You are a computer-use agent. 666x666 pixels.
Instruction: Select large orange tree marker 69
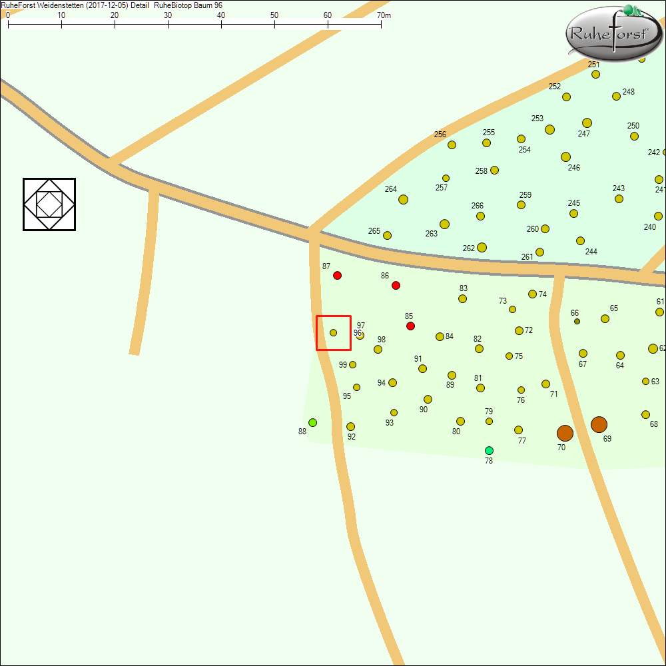[599, 425]
